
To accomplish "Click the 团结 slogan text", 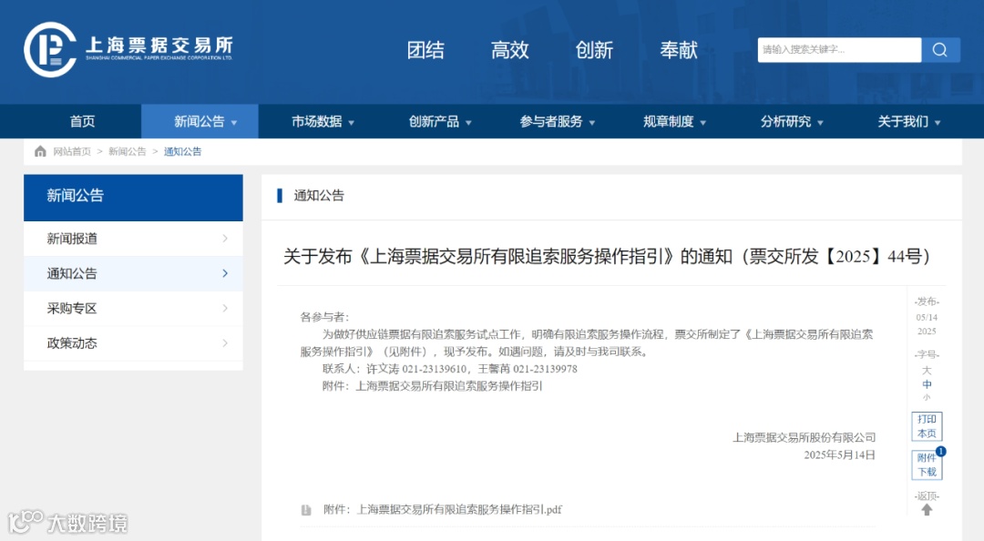I will [425, 49].
